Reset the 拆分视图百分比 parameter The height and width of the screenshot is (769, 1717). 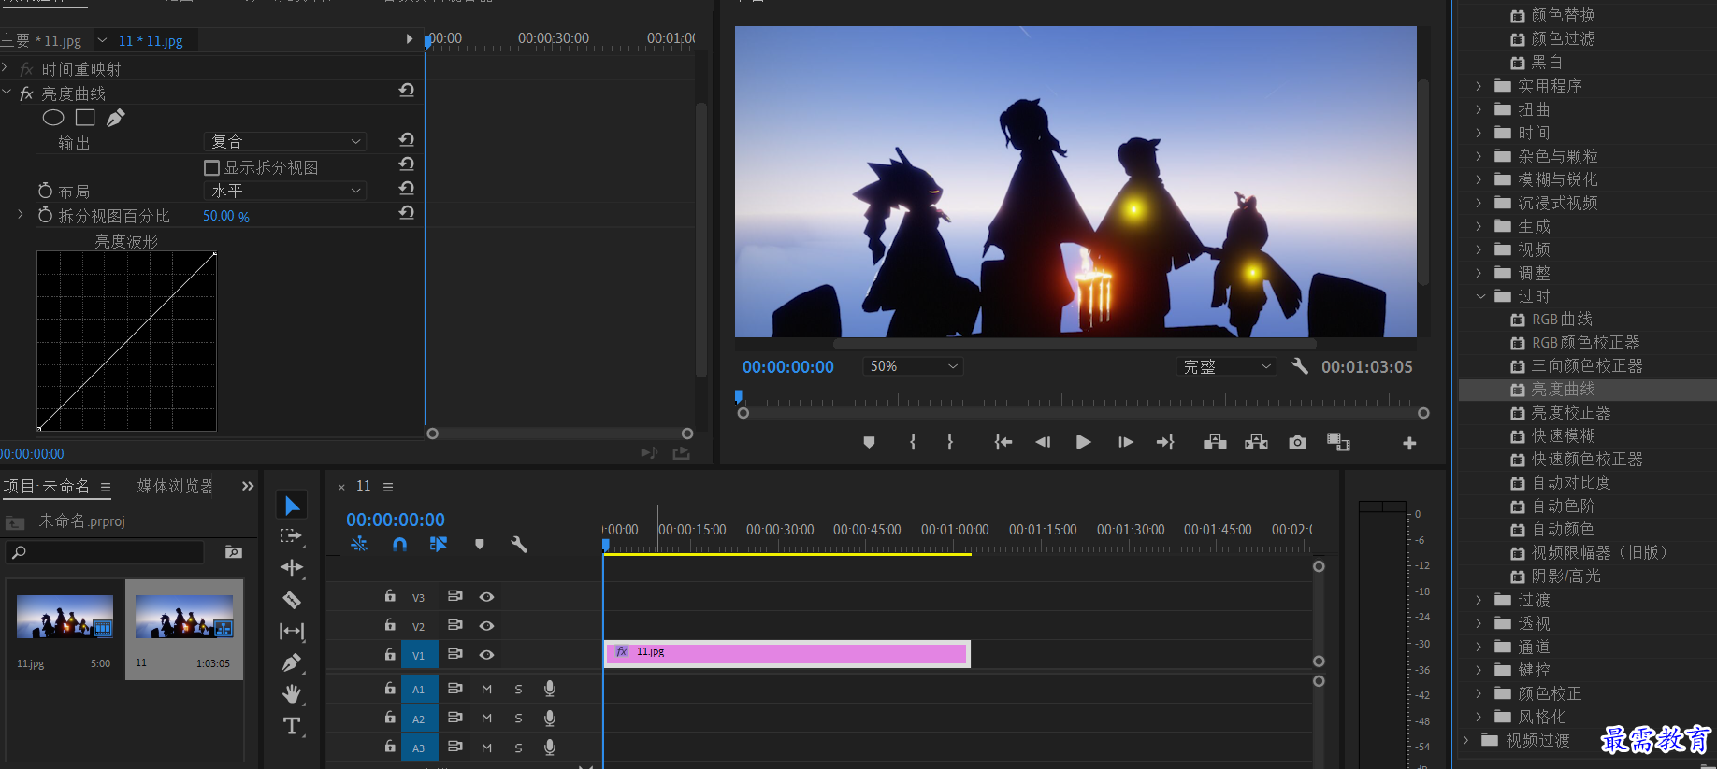407,213
